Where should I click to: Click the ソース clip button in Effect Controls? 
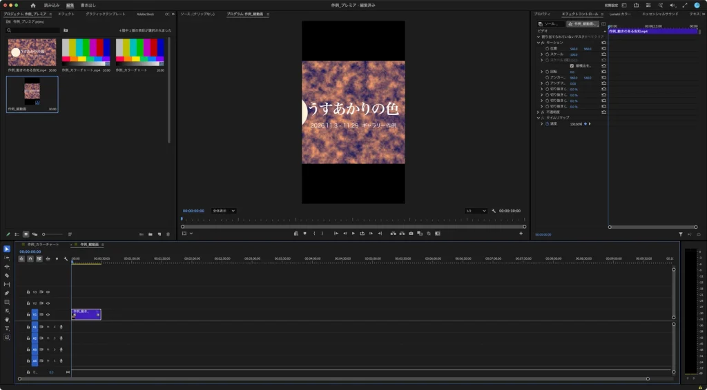(x=551, y=24)
